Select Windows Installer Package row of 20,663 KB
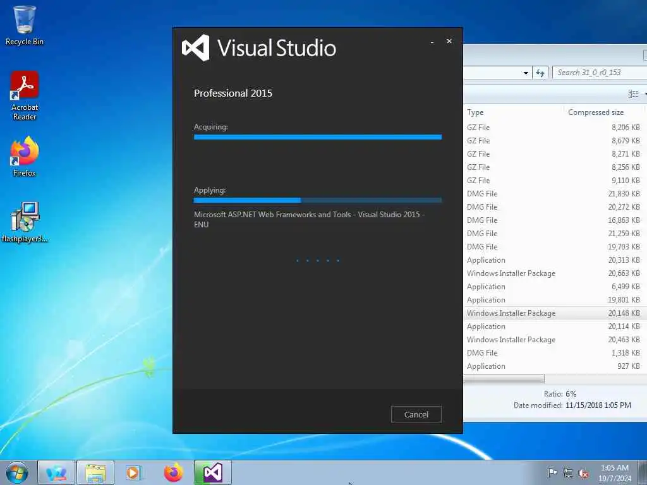Image resolution: width=647 pixels, height=485 pixels. click(555, 273)
